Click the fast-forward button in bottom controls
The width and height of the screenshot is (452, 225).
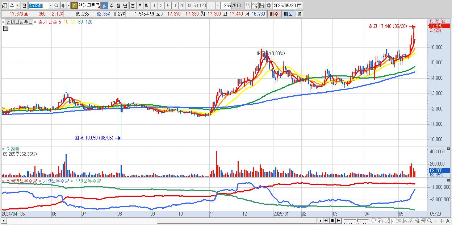point(339,221)
